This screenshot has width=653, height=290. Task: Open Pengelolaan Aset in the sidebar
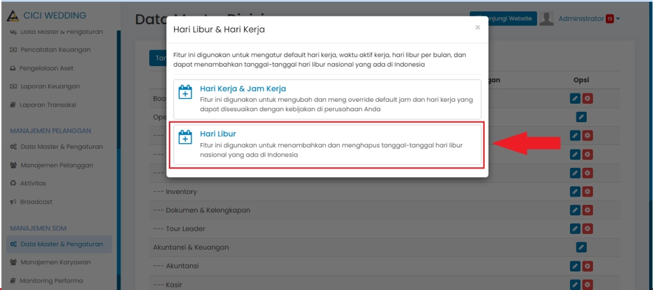pyautogui.click(x=41, y=68)
